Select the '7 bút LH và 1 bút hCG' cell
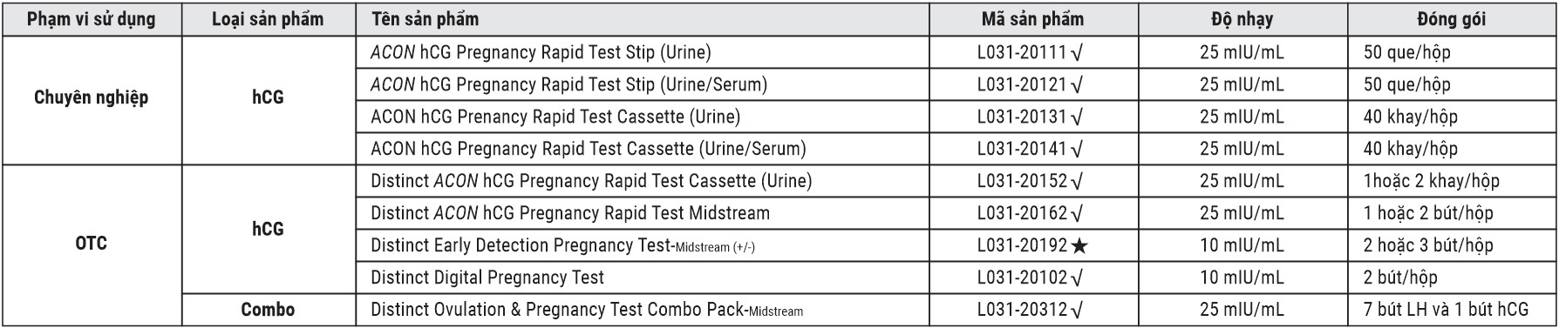This screenshot has width=1559, height=328. [1446, 310]
